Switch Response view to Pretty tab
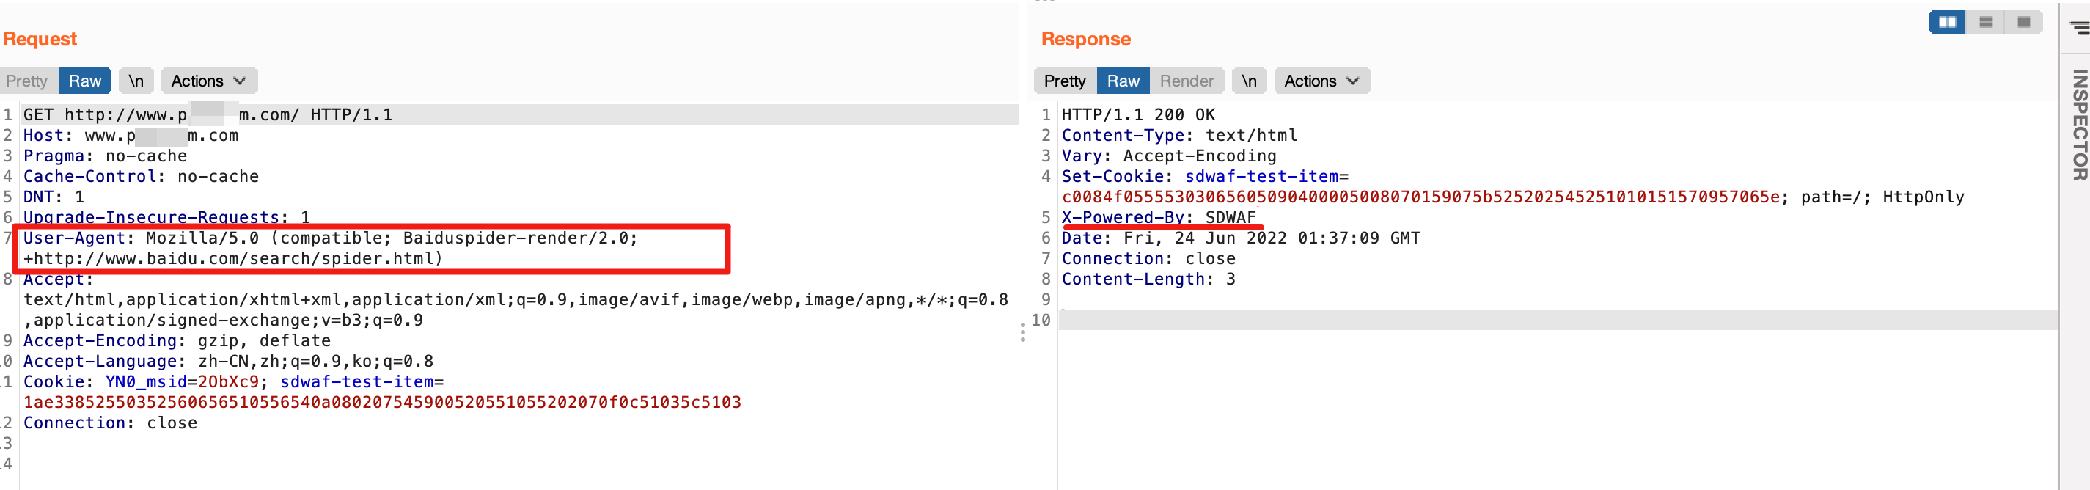 point(1065,81)
